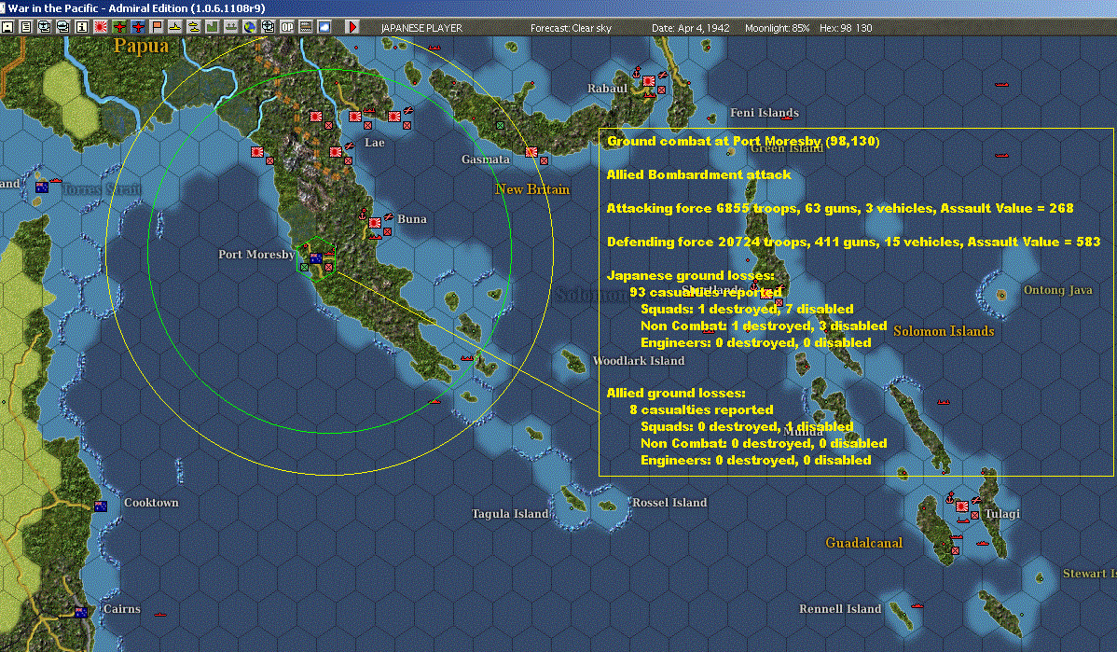Click the double yellow ships toolbar icon
Screen dimensions: 1117x652
pos(194,27)
